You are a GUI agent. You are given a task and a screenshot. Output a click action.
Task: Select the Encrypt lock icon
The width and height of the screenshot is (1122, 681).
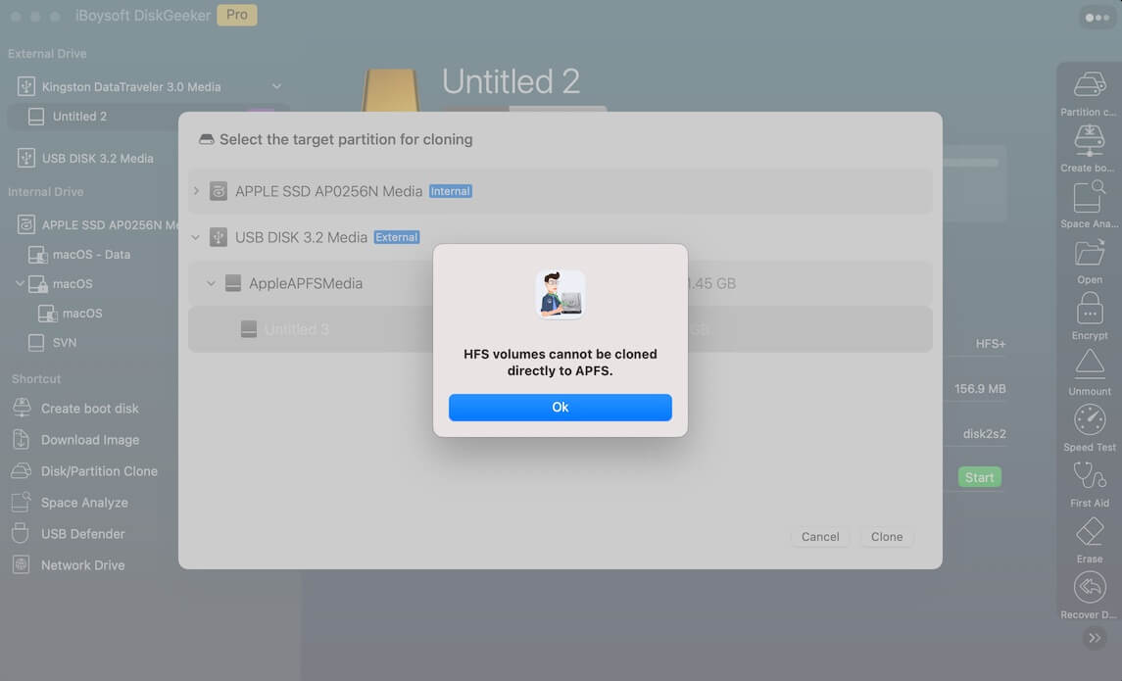point(1090,309)
